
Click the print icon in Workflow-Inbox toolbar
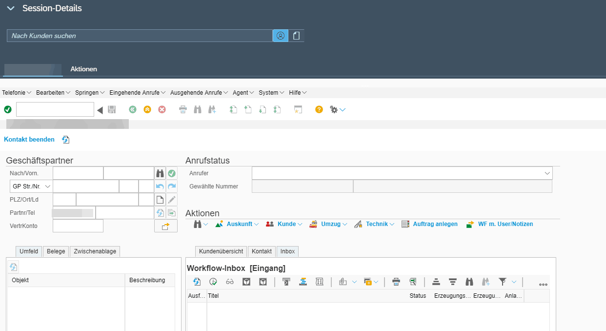tap(396, 282)
